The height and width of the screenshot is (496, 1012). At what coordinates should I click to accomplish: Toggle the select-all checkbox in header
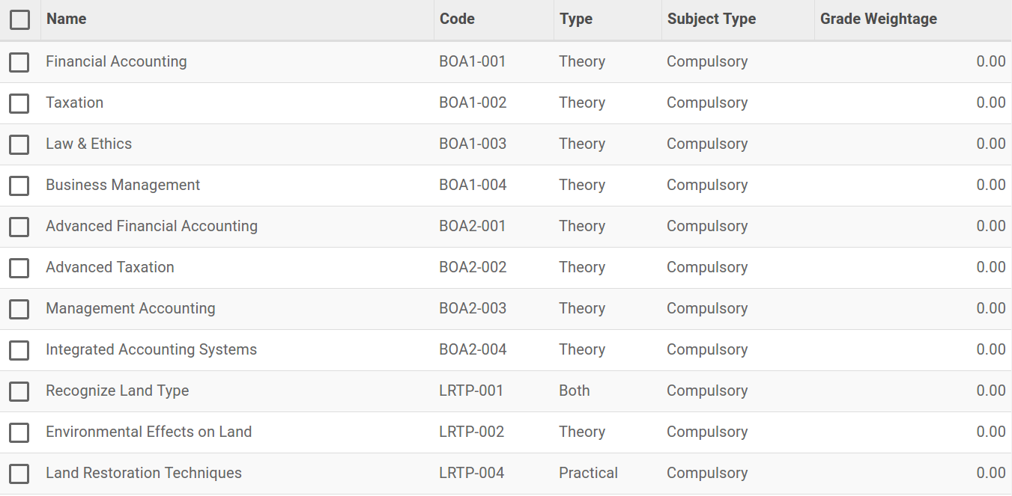point(20,19)
